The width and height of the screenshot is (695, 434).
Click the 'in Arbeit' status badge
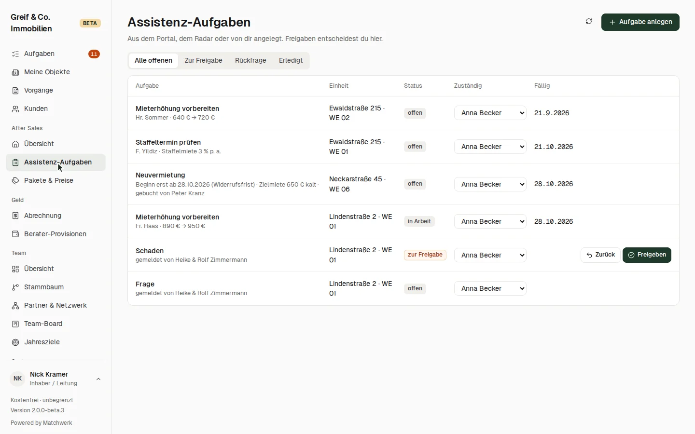pos(419,221)
